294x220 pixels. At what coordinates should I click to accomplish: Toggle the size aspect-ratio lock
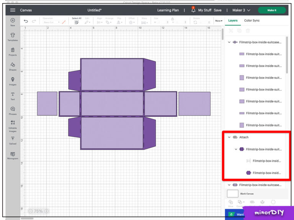click(x=173, y=19)
